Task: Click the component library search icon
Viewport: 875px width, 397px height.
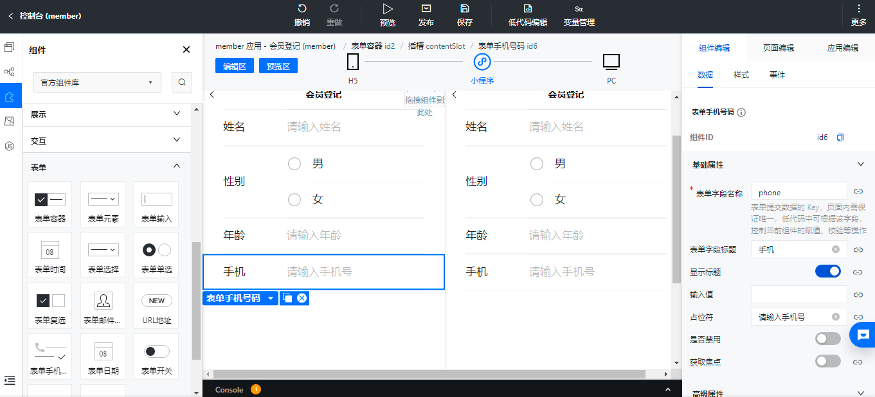Action: 182,82
